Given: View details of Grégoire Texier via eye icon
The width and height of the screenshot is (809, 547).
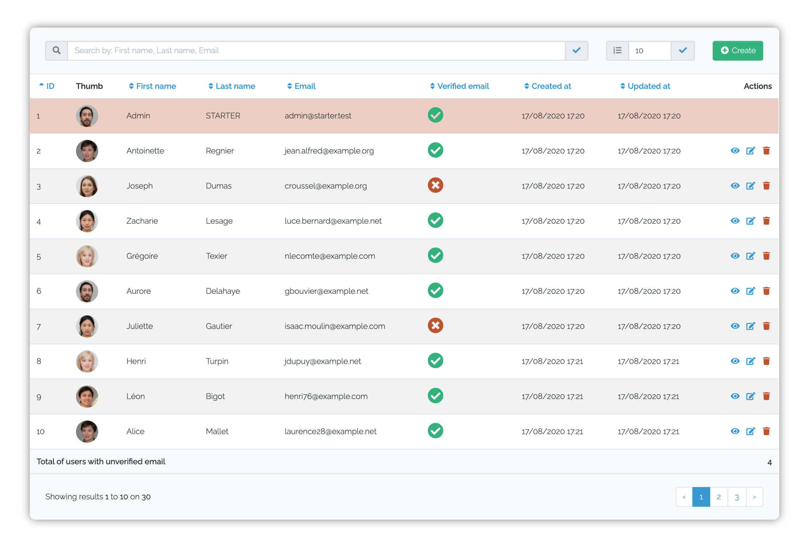Looking at the screenshot, I should click(734, 256).
